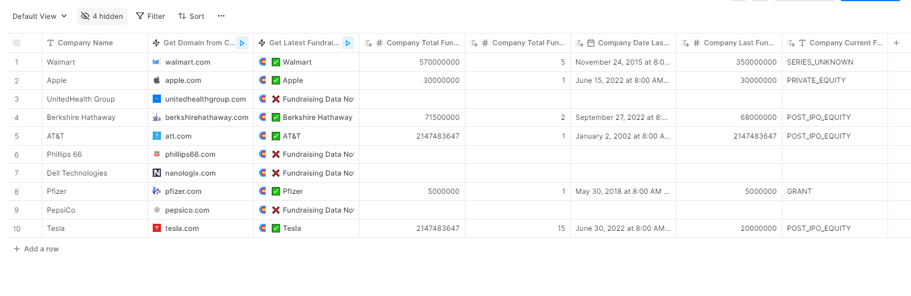Select the Walmart company name cell
The height and width of the screenshot is (296, 911).
pos(95,62)
